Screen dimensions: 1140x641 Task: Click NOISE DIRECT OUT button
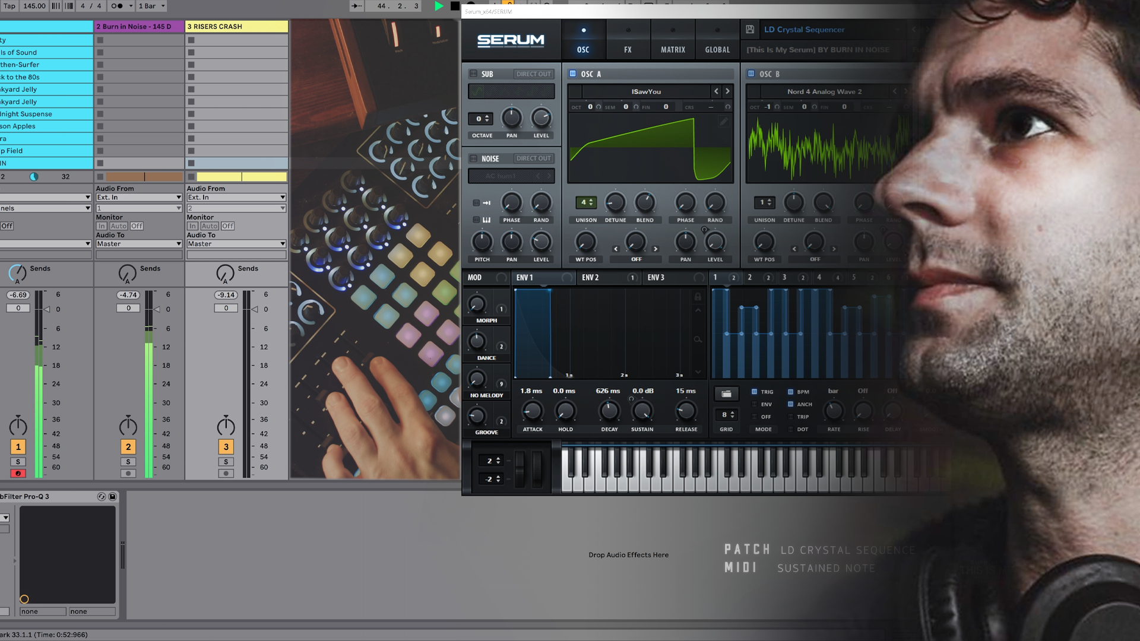(534, 158)
